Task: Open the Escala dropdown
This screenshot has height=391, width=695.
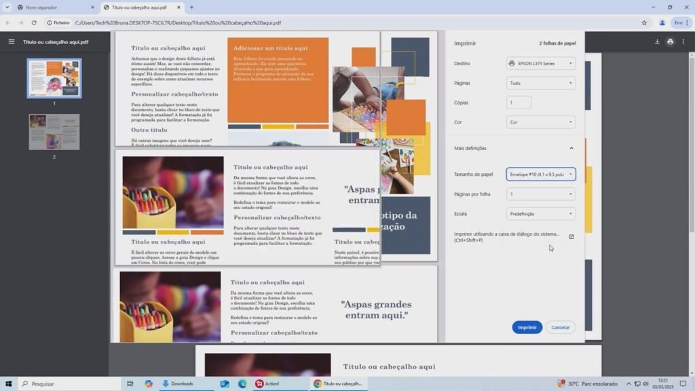Action: click(x=541, y=214)
